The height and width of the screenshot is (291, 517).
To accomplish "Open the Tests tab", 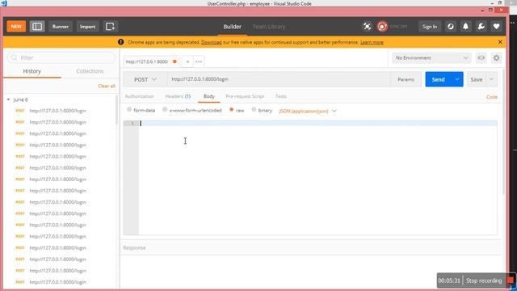I will [x=281, y=96].
